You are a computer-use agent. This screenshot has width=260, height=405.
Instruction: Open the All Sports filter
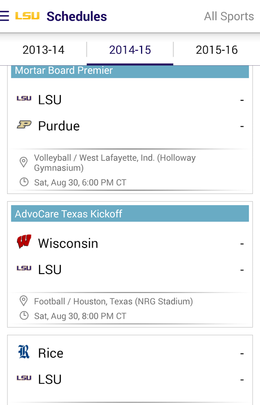tap(229, 16)
